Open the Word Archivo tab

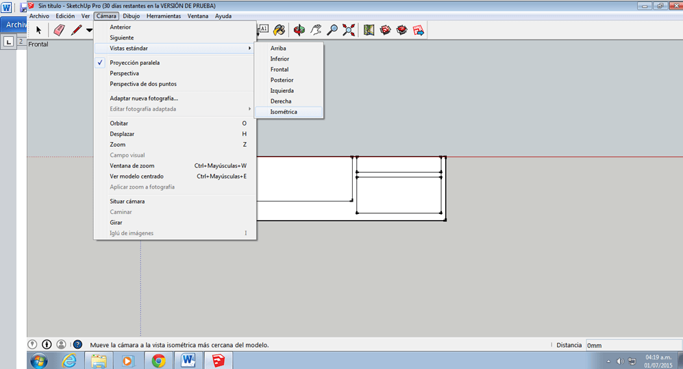pyautogui.click(x=14, y=25)
